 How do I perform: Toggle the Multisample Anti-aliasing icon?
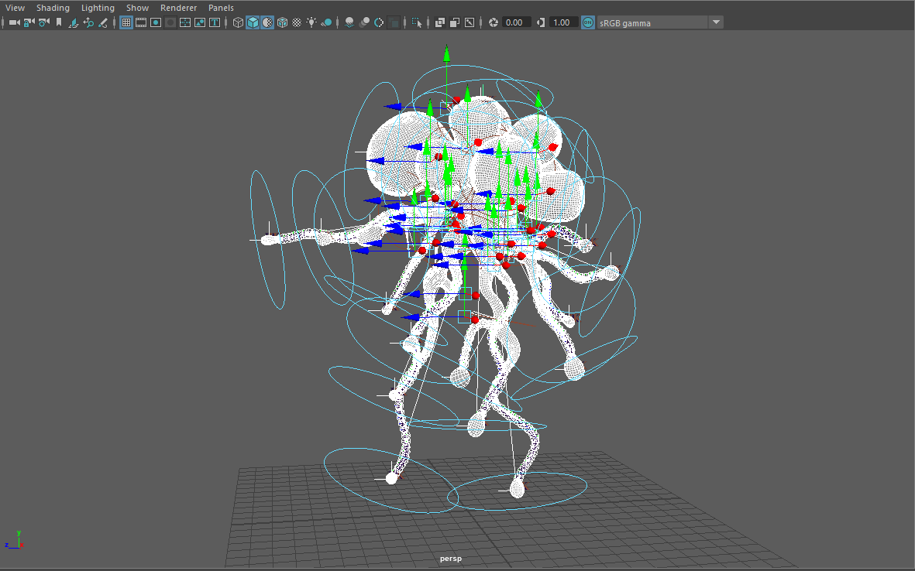(379, 22)
